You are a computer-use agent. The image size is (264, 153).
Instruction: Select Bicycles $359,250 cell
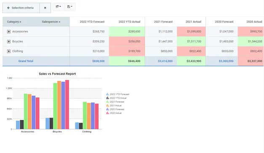point(89,41)
